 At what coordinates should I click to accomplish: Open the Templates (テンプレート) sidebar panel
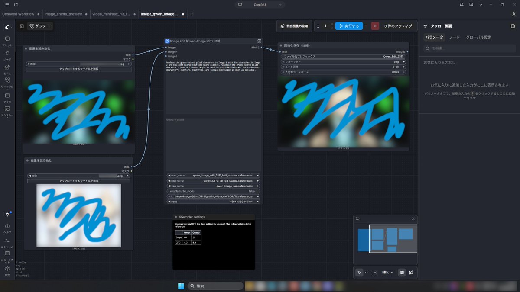click(7, 112)
